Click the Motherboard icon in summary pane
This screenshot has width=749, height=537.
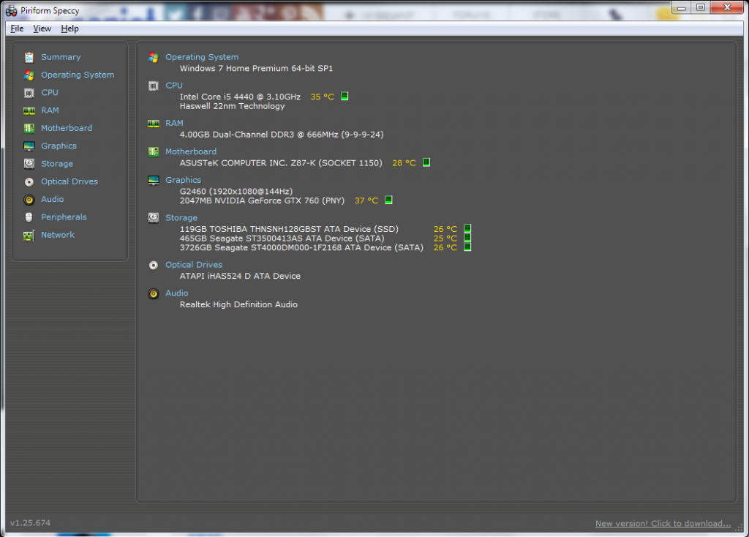[154, 152]
